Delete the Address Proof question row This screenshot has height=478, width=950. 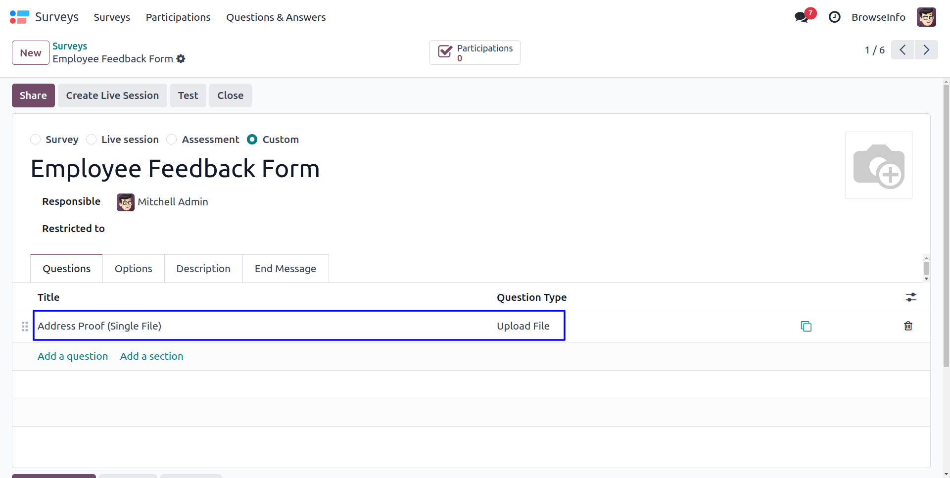(x=908, y=326)
